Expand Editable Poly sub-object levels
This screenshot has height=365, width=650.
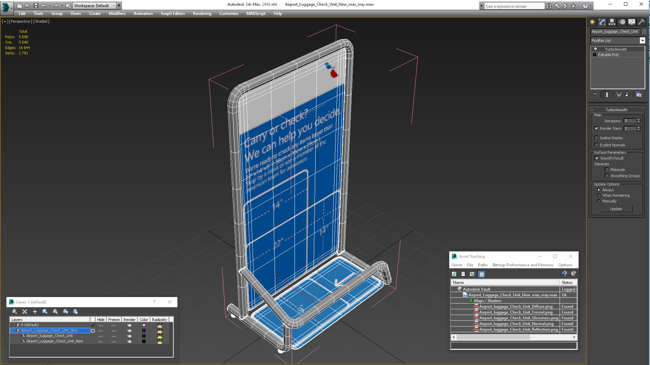(x=594, y=55)
